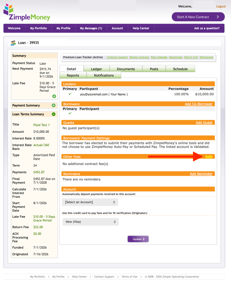Collapse the Loan Terms Summary section

(53, 114)
